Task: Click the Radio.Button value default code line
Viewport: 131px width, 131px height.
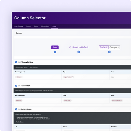Action: click(32, 117)
